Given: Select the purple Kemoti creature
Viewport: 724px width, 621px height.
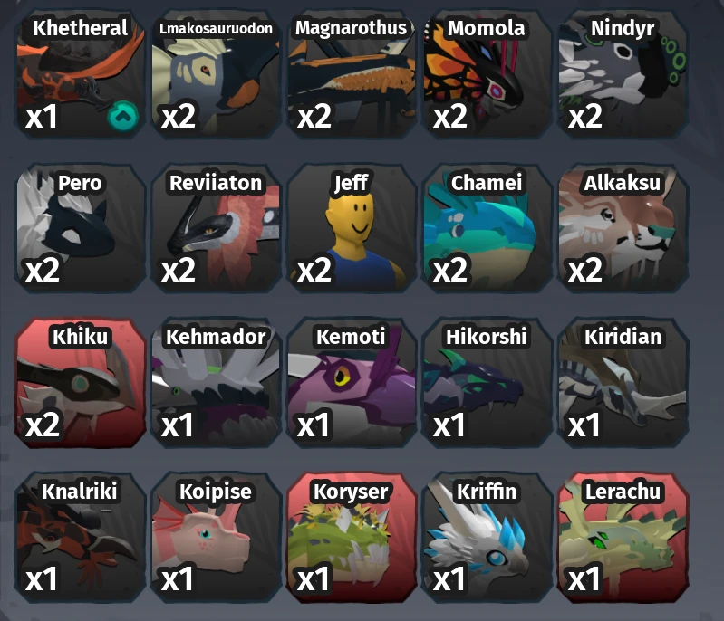Looking at the screenshot, I should click(x=352, y=383).
